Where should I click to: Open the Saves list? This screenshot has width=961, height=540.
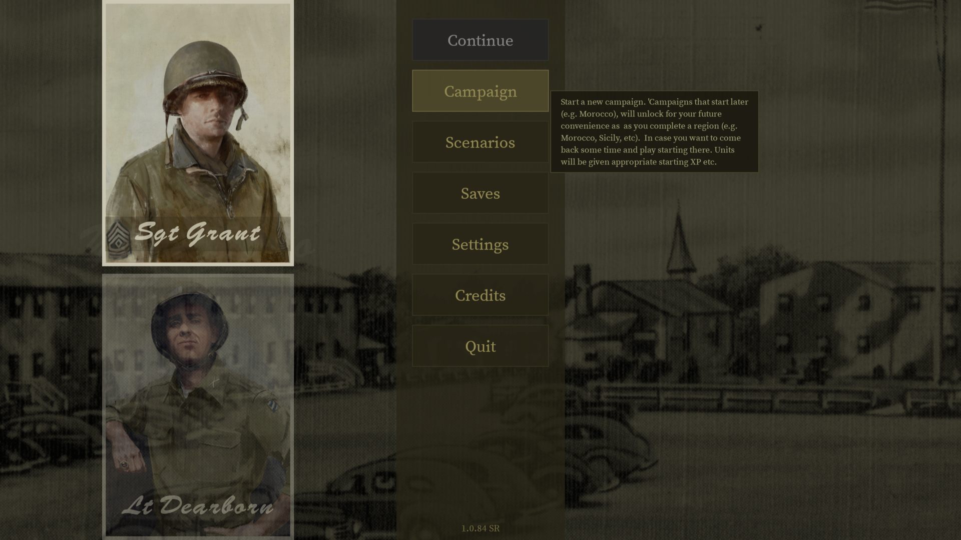[x=480, y=193]
